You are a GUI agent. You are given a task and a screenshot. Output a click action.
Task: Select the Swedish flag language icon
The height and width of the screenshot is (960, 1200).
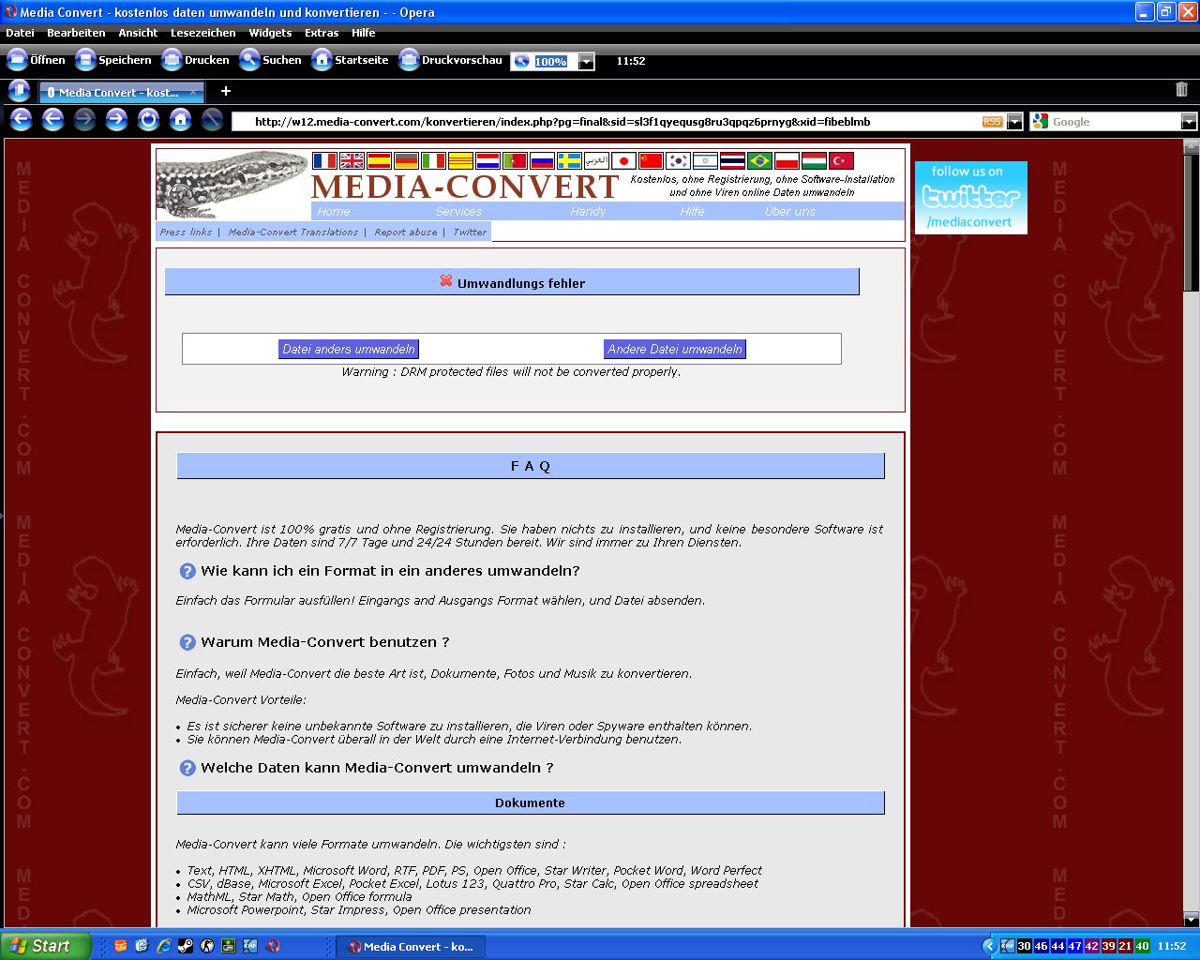(569, 161)
